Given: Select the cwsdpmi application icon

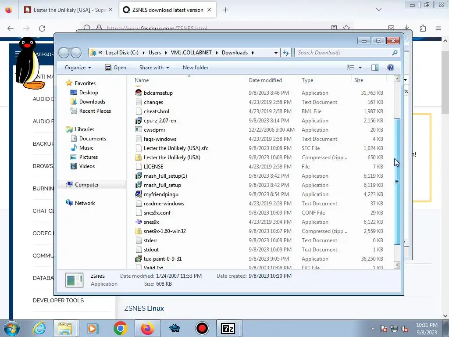Looking at the screenshot, I should coord(139,129).
